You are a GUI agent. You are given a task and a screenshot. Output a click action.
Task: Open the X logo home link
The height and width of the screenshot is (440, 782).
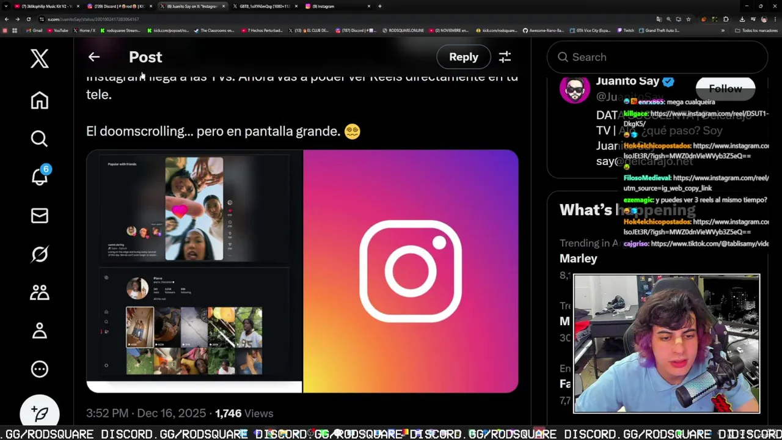[x=40, y=59]
